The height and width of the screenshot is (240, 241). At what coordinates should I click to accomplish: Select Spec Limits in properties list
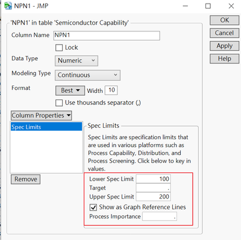(46, 127)
